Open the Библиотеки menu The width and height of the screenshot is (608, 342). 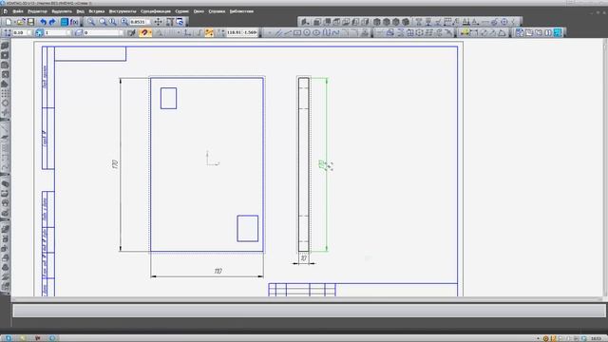pos(241,11)
